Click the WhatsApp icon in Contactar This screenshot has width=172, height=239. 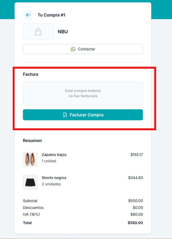(x=73, y=49)
